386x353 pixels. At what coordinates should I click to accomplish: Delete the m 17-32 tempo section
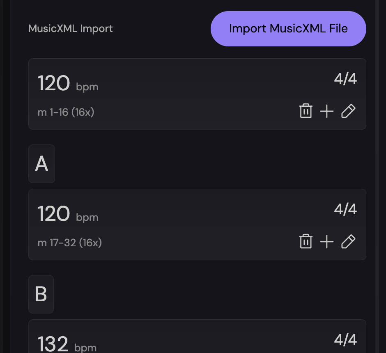[x=306, y=242]
